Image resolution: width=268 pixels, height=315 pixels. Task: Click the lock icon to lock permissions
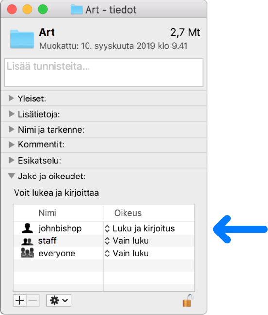[x=188, y=300]
